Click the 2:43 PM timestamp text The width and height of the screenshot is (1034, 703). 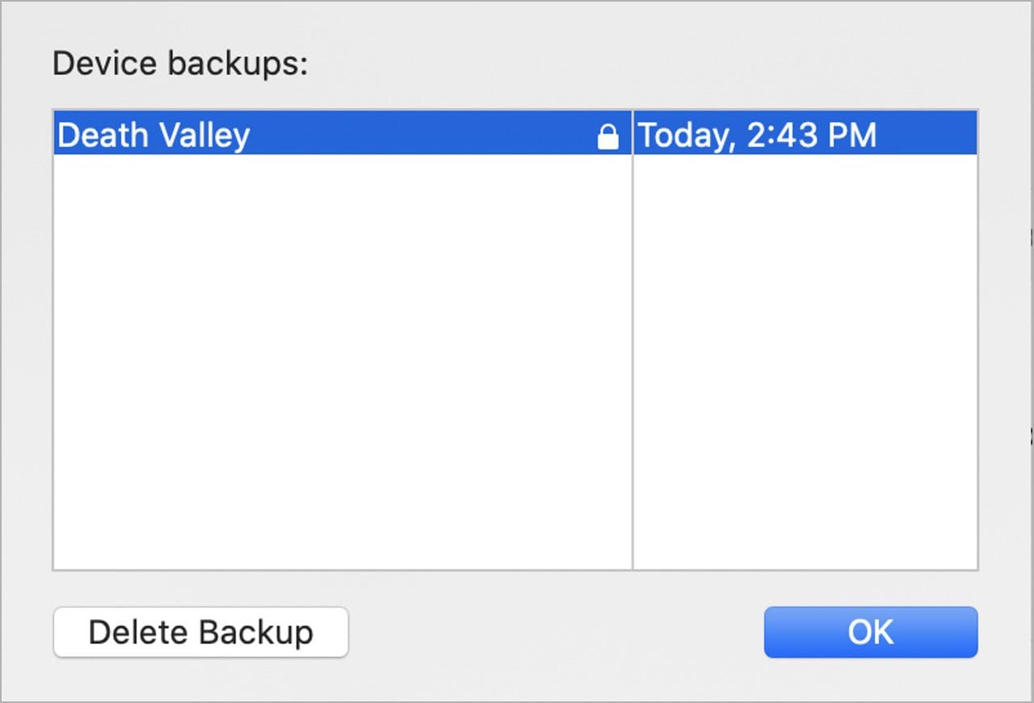click(x=811, y=135)
